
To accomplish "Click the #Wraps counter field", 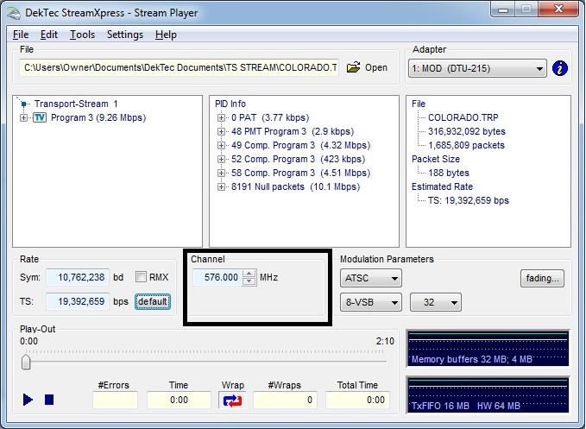I will click(x=285, y=400).
